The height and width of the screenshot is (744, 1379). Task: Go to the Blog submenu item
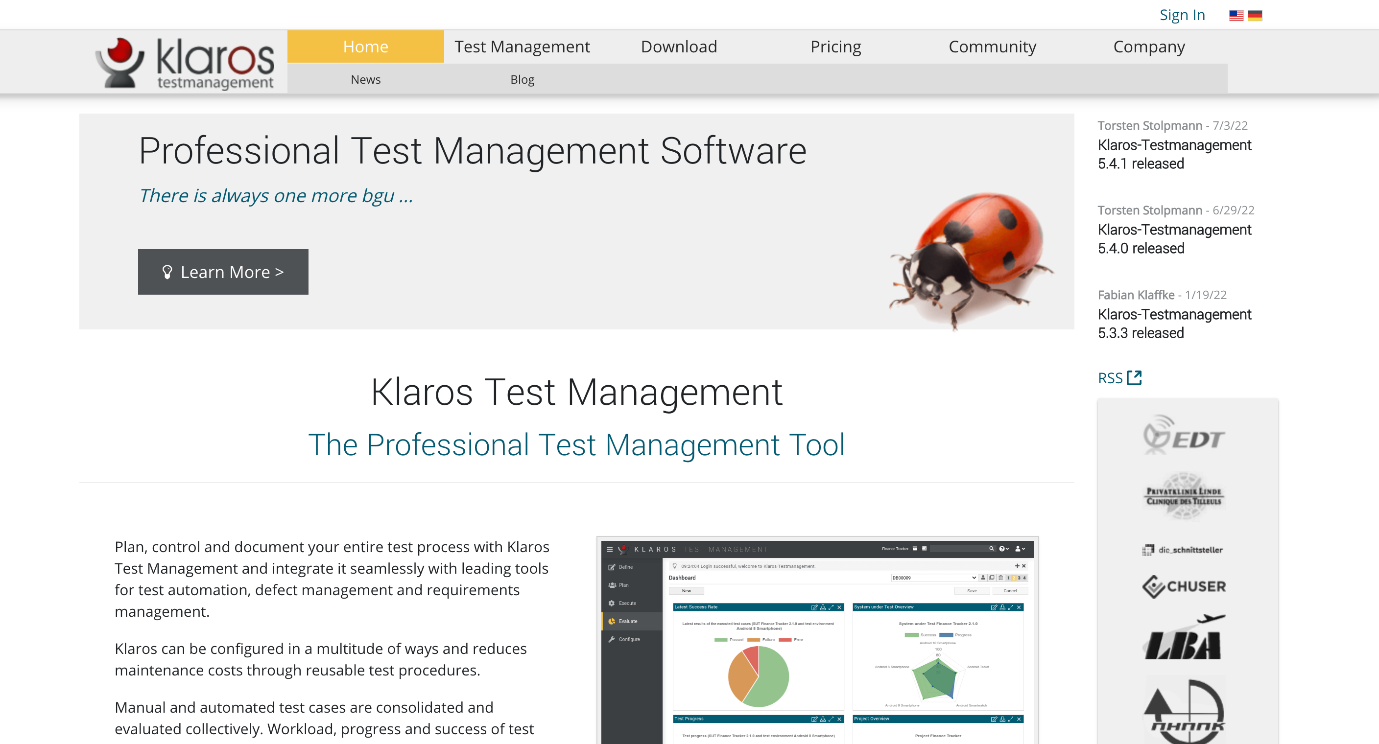click(522, 79)
